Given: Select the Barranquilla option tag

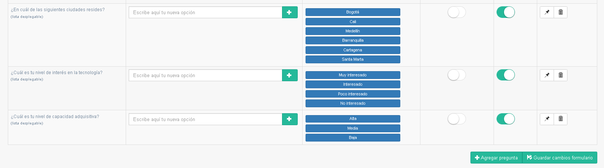Looking at the screenshot, I should point(353,41).
